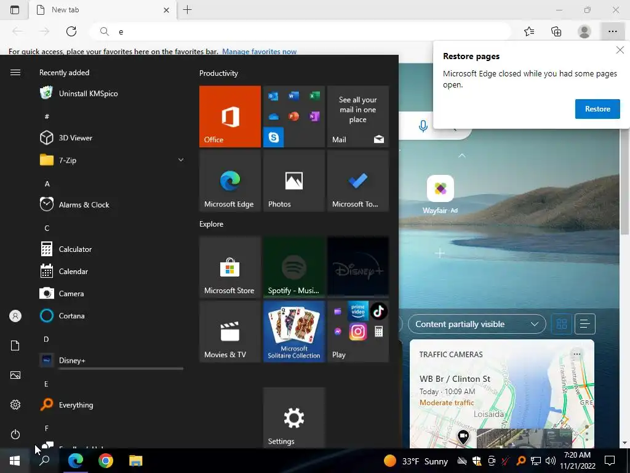The height and width of the screenshot is (473, 630).
Task: Launch Cortana from app list
Action: [x=111, y=316]
